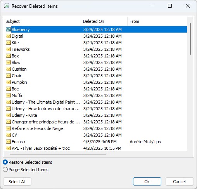Screen dimensions: 197x189
Task: Select the mail icon for Fireworks
Action: coord(8,49)
